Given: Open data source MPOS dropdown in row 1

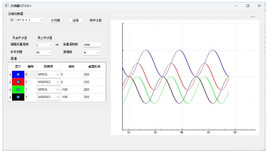Looking at the screenshot, I should 48,74.
